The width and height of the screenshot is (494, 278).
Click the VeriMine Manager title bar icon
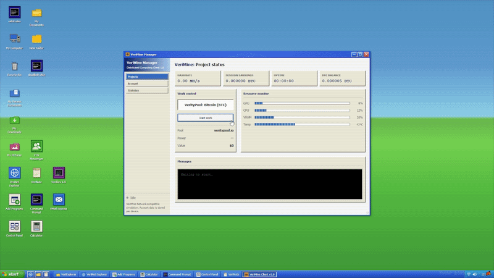tap(128, 54)
